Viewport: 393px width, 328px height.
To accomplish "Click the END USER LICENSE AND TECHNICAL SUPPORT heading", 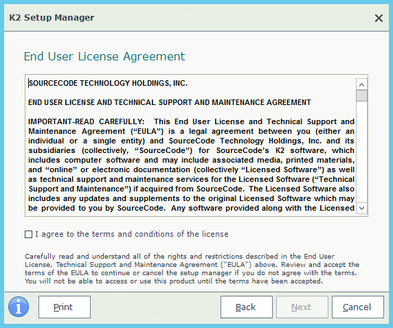I will (170, 102).
